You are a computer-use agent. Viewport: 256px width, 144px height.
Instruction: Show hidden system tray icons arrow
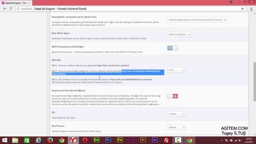[x=222, y=140]
